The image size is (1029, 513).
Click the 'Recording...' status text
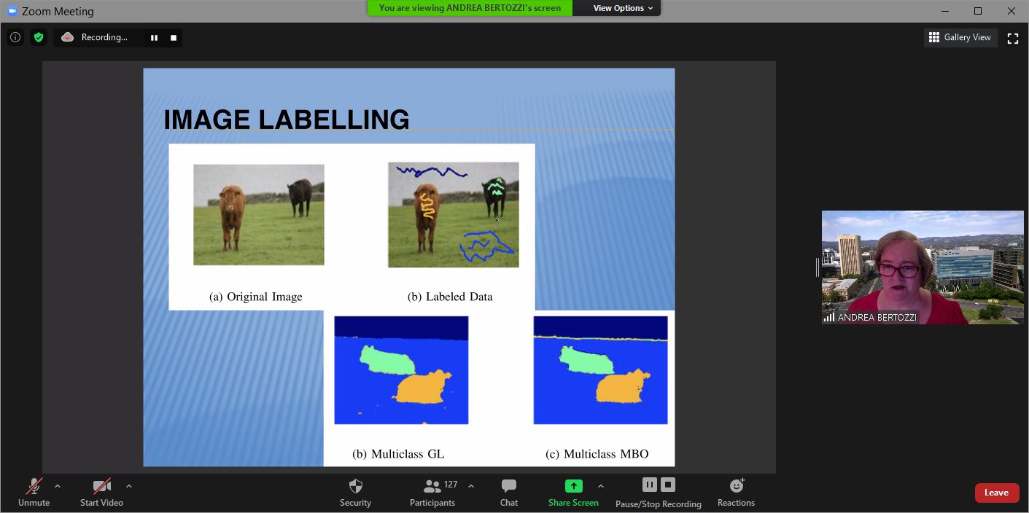pyautogui.click(x=104, y=37)
